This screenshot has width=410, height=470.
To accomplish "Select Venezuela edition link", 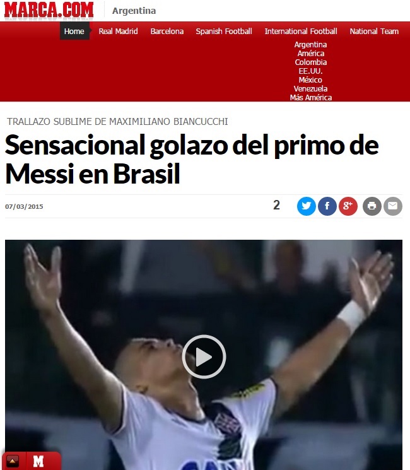I will 310,89.
